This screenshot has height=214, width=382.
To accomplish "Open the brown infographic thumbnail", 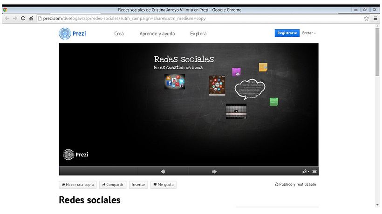I will 217,85.
